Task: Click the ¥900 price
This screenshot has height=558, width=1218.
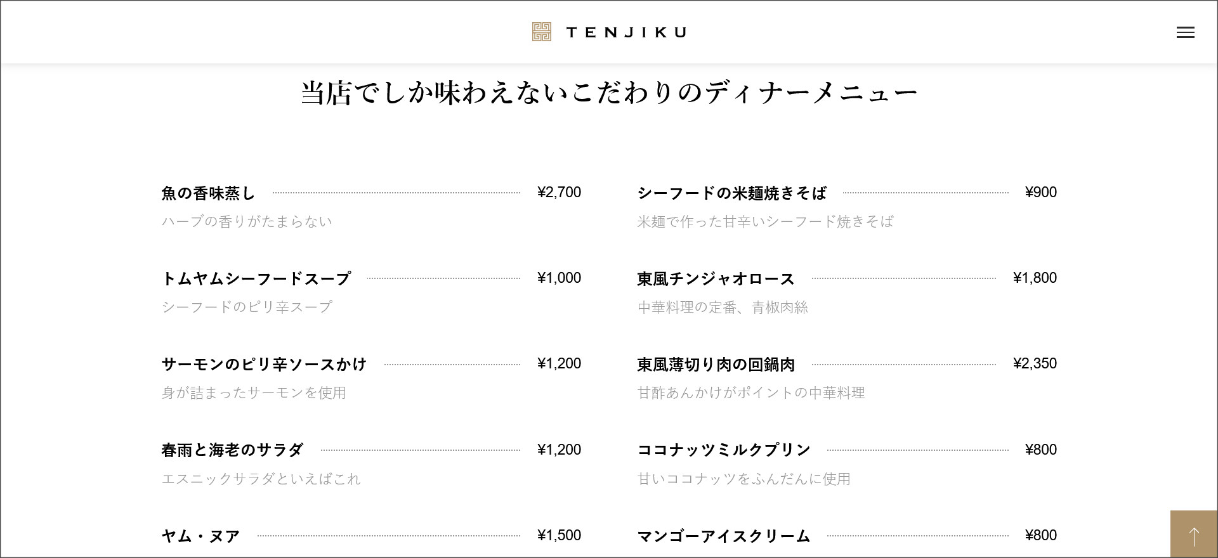Action: click(1040, 192)
